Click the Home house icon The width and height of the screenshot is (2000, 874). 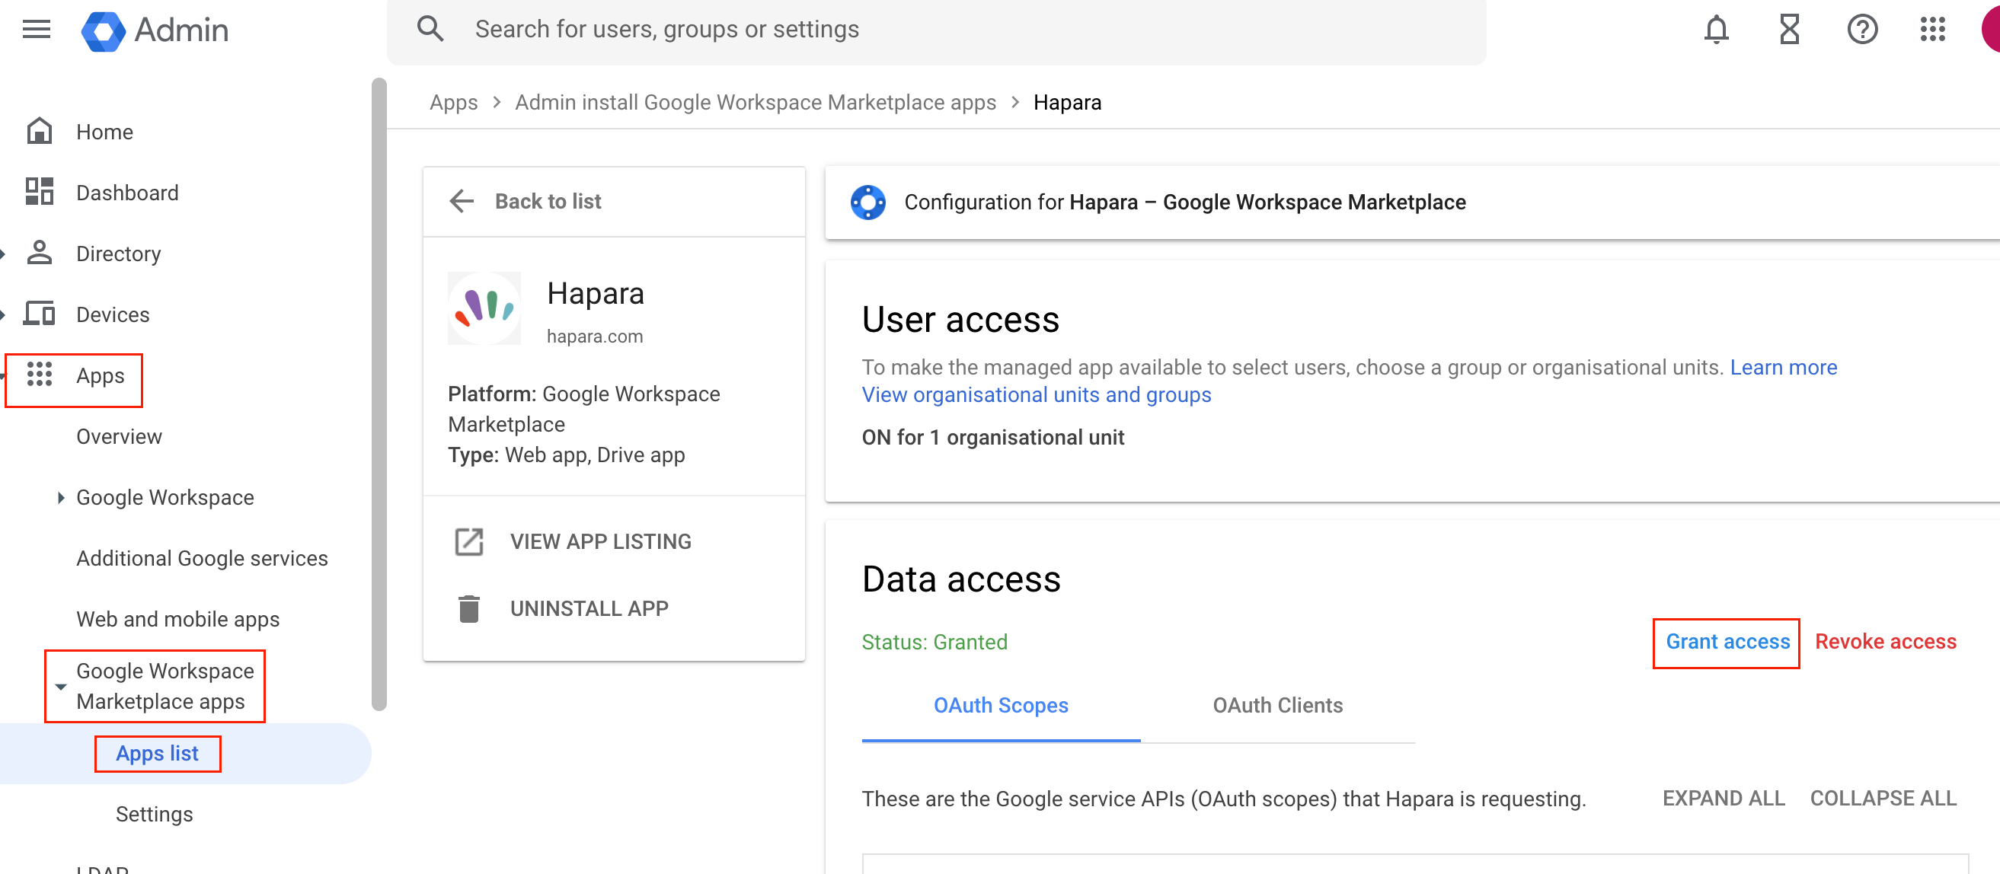click(40, 131)
